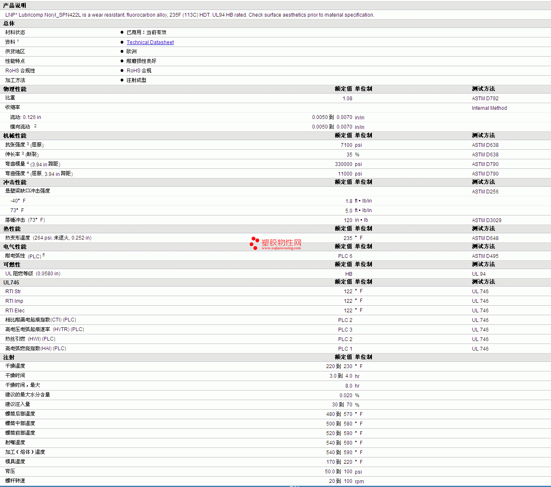Select the 螺筒中部温度 row label
Screen dimensions: 551x487
click(20, 423)
